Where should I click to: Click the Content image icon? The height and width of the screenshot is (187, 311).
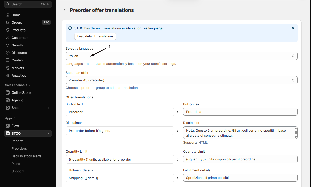(x=8, y=60)
